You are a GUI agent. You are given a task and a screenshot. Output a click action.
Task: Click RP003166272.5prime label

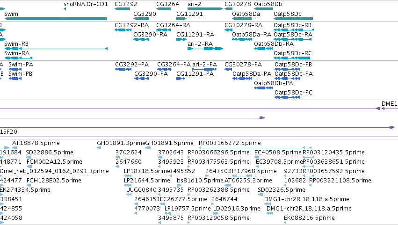tap(230, 143)
